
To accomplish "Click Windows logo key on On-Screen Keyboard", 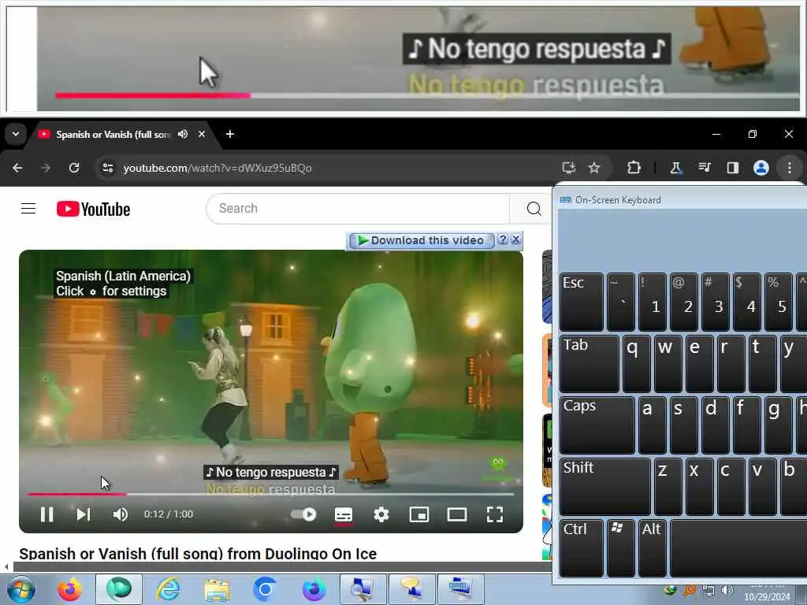I will pyautogui.click(x=620, y=548).
